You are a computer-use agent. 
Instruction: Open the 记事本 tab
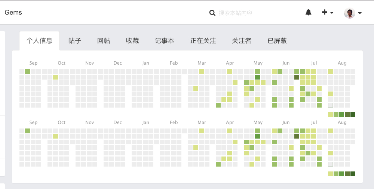164,41
